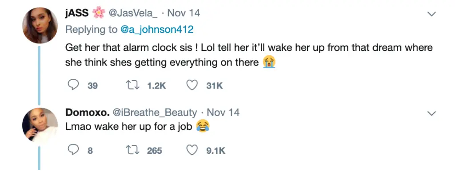The width and height of the screenshot is (455, 171).
Task: Click jASS display name
Action: coord(76,13)
